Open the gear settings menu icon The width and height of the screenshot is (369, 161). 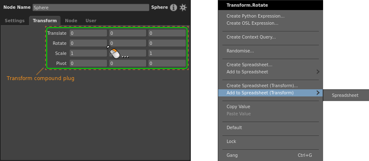tap(183, 8)
